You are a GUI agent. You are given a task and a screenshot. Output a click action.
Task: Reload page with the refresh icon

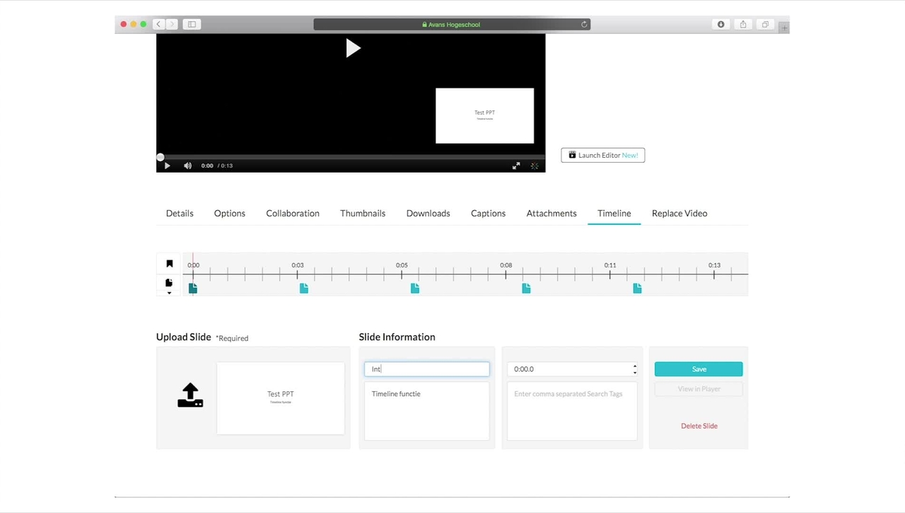[584, 24]
